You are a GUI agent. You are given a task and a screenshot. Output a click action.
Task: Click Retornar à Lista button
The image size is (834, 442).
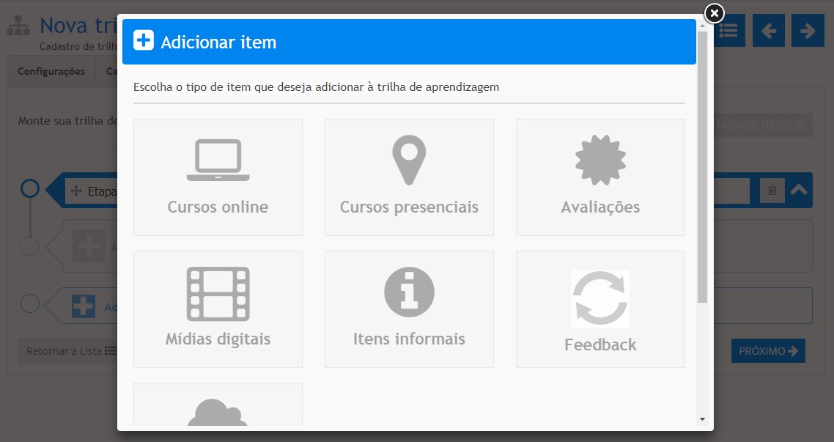pos(71,351)
